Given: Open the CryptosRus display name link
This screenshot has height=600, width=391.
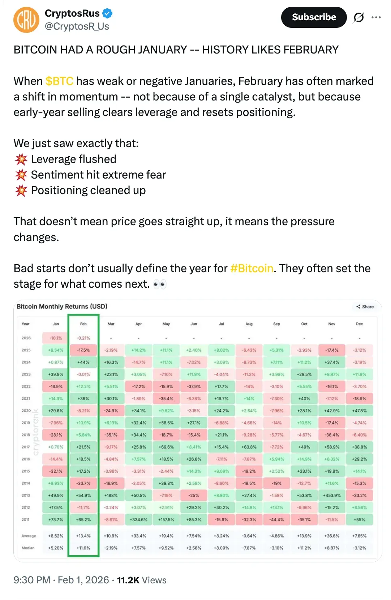Looking at the screenshot, I should point(72,13).
